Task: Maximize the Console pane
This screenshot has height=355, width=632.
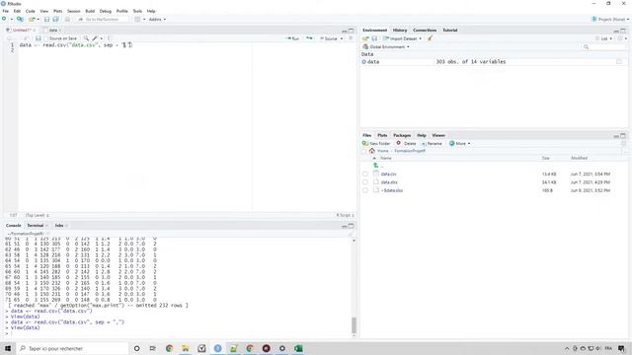Action: (x=352, y=226)
